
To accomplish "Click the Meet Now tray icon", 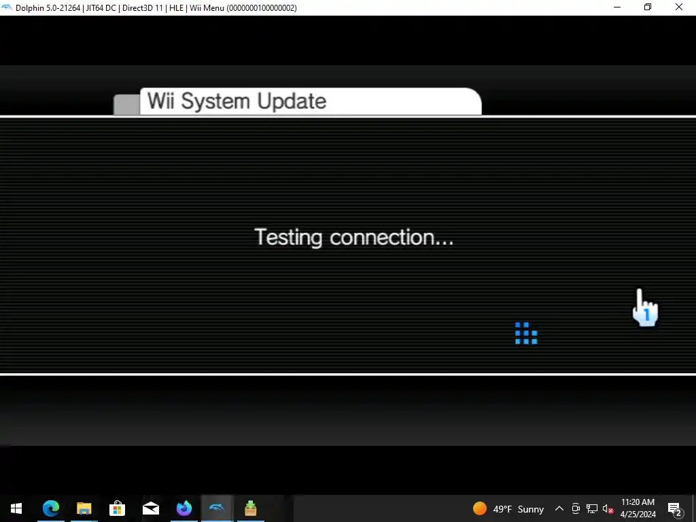I will 576,508.
